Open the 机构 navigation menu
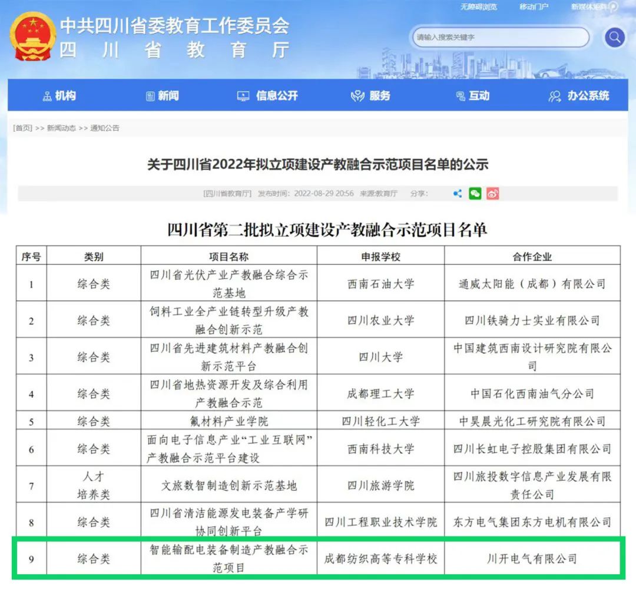Viewport: 636px width, 599px height. coord(59,96)
